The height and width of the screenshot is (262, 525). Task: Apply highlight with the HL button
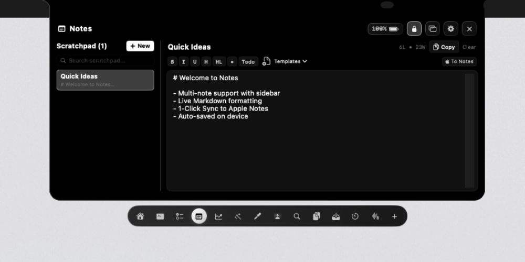click(x=218, y=62)
